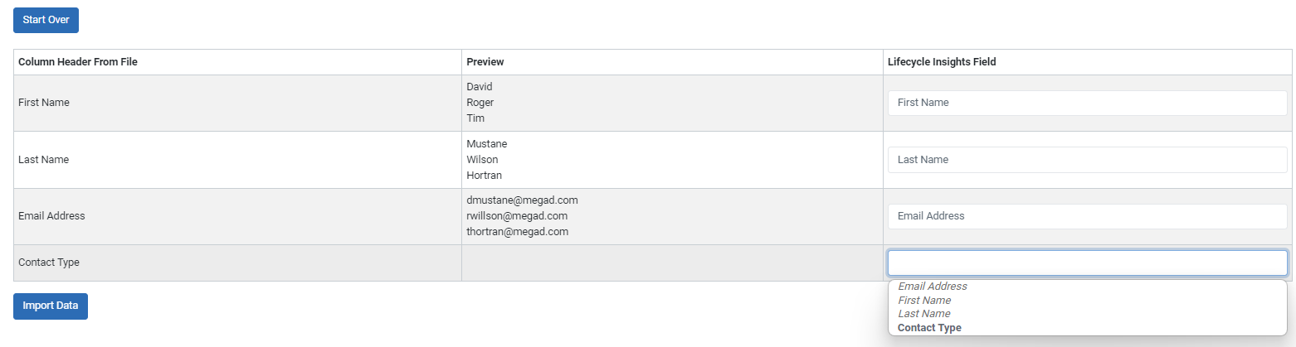Open the Last Name mapping field combo box
The width and height of the screenshot is (1296, 347).
tap(1087, 160)
